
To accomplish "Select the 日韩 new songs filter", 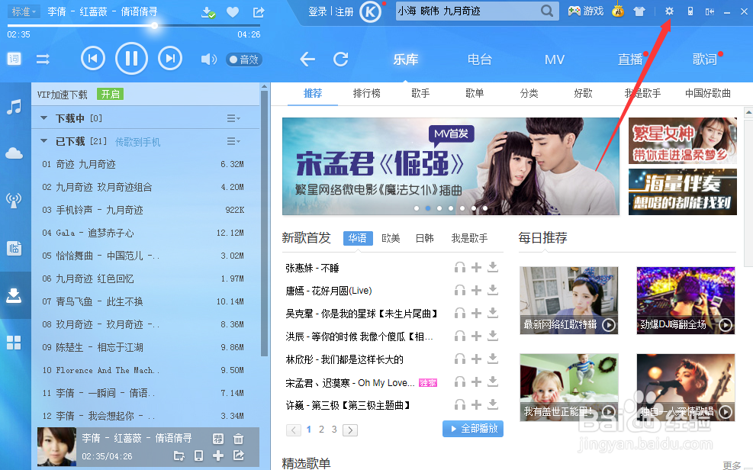I will coord(424,238).
